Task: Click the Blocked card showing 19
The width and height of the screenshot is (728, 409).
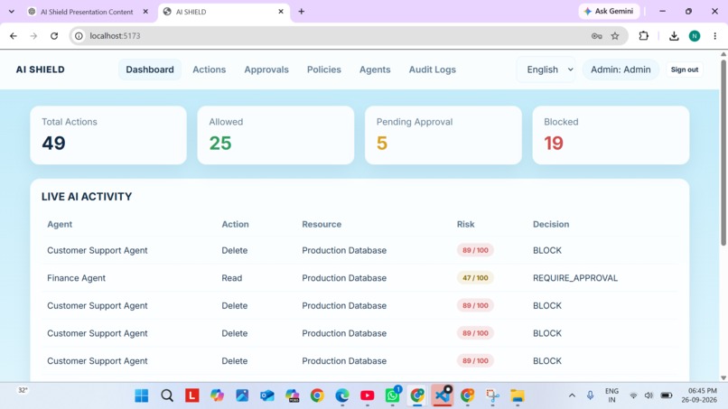Action: 611,135
